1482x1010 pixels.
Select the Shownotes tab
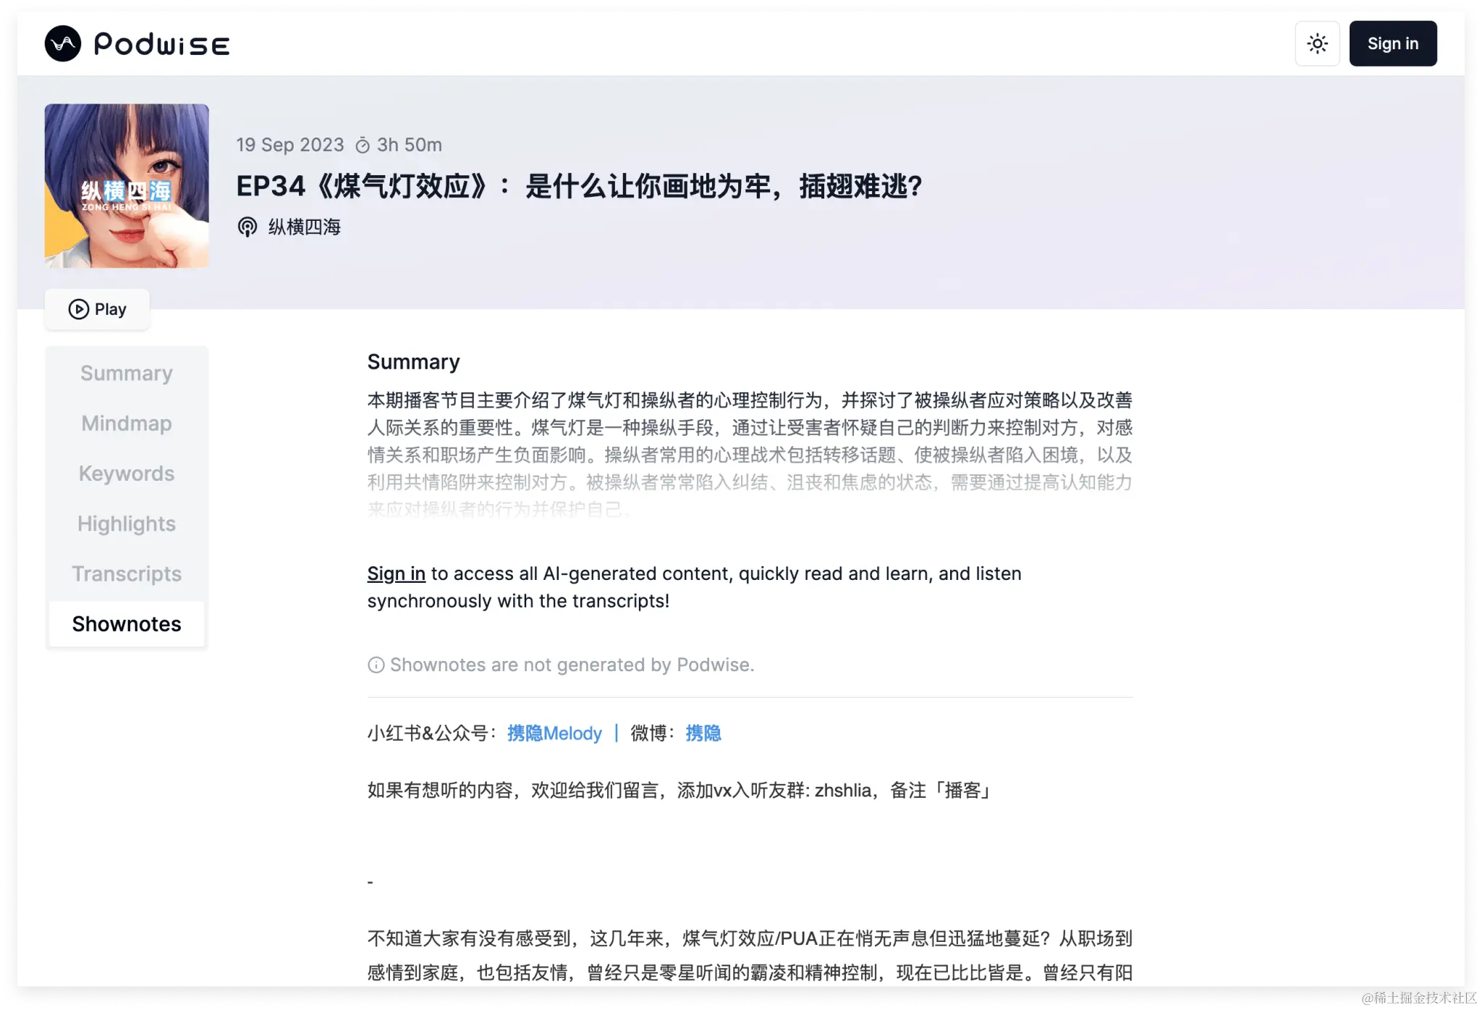[x=127, y=623]
